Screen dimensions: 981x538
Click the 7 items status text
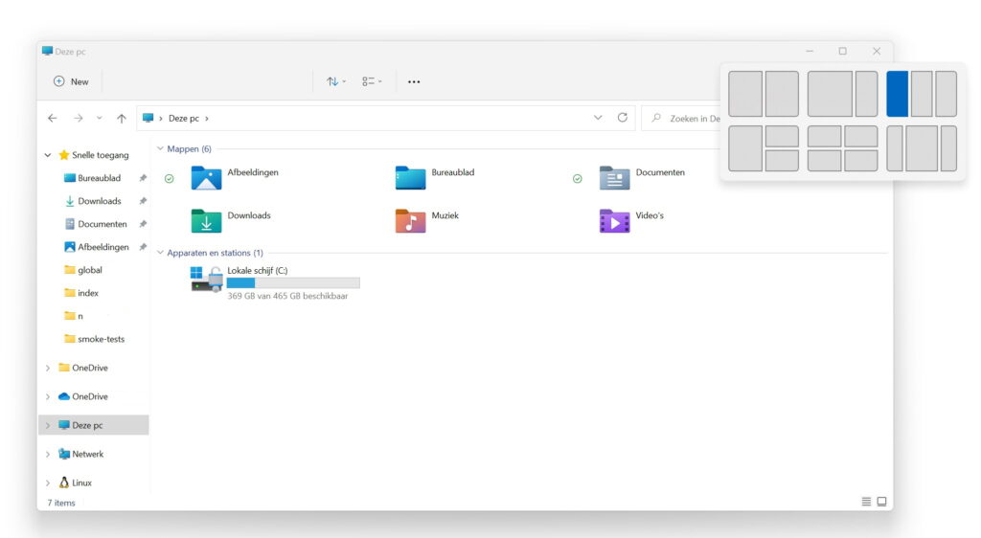click(x=61, y=503)
